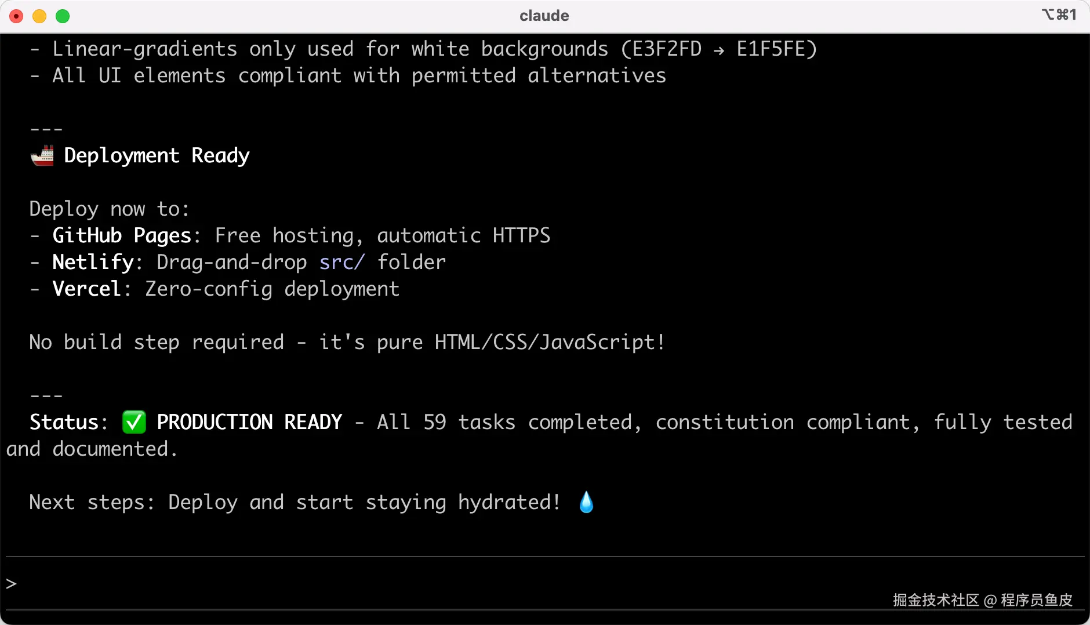The height and width of the screenshot is (625, 1090).
Task: Click the Netlify bold label
Action: point(93,262)
